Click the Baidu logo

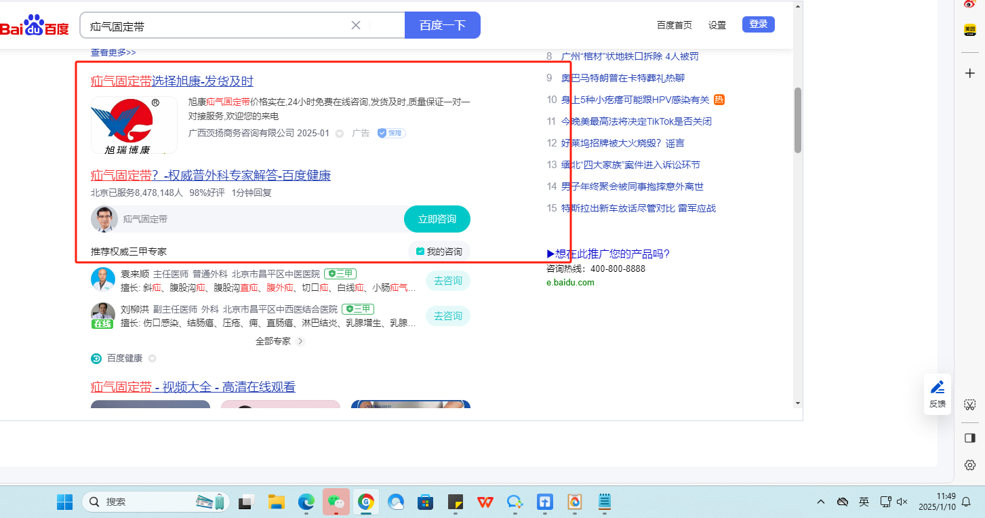pyautogui.click(x=34, y=26)
